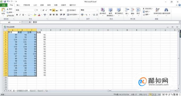181x96 pixels.
Task: Open the Conditional Formatting icon
Action: 103,10
